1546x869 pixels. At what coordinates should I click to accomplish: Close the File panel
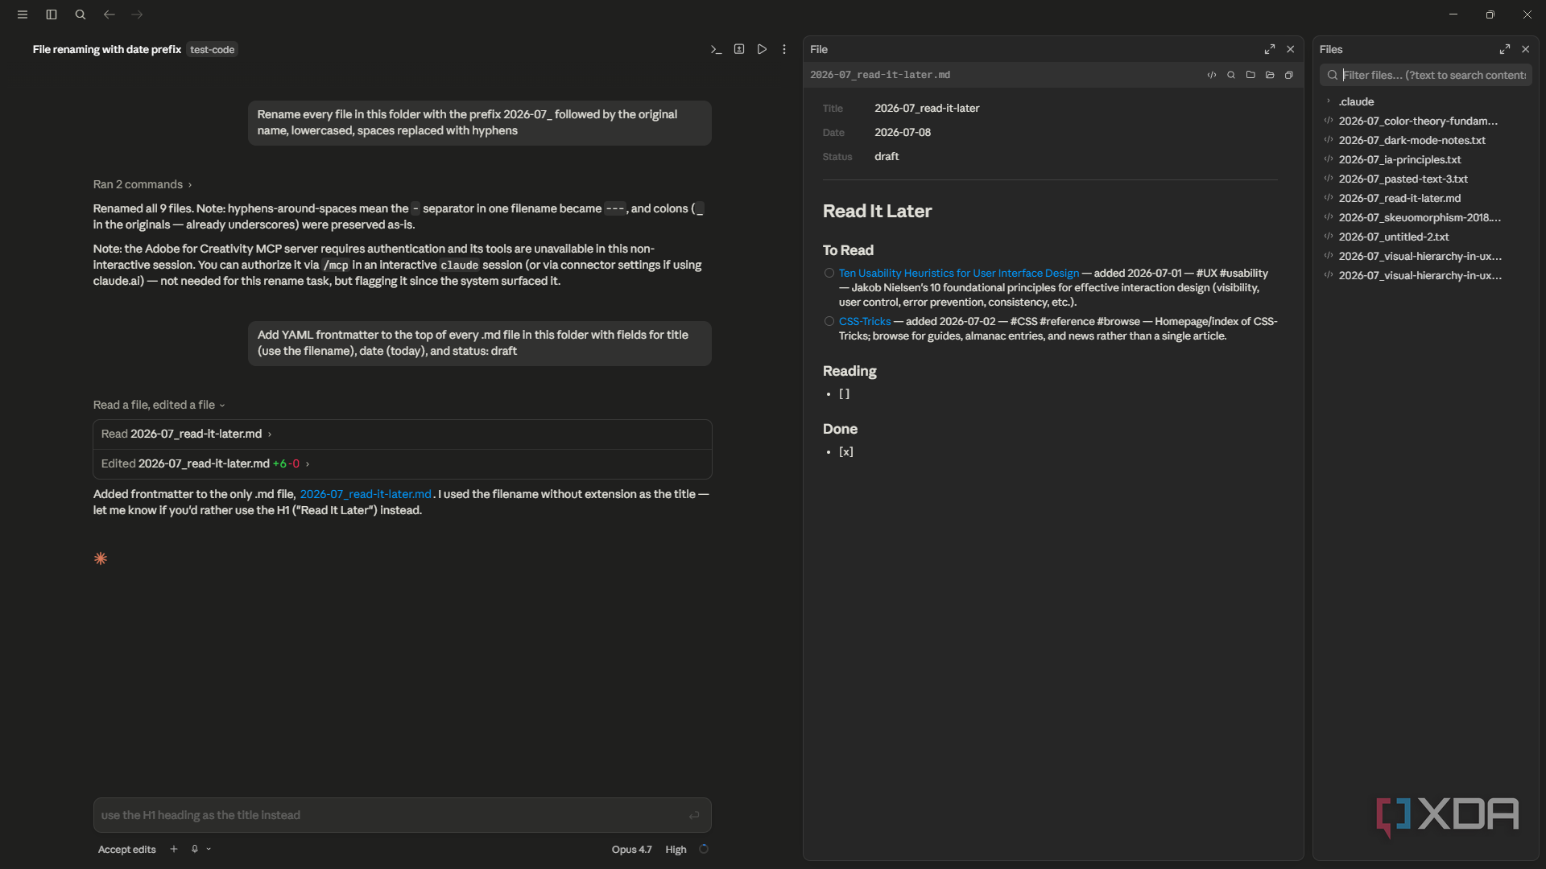coord(1291,49)
